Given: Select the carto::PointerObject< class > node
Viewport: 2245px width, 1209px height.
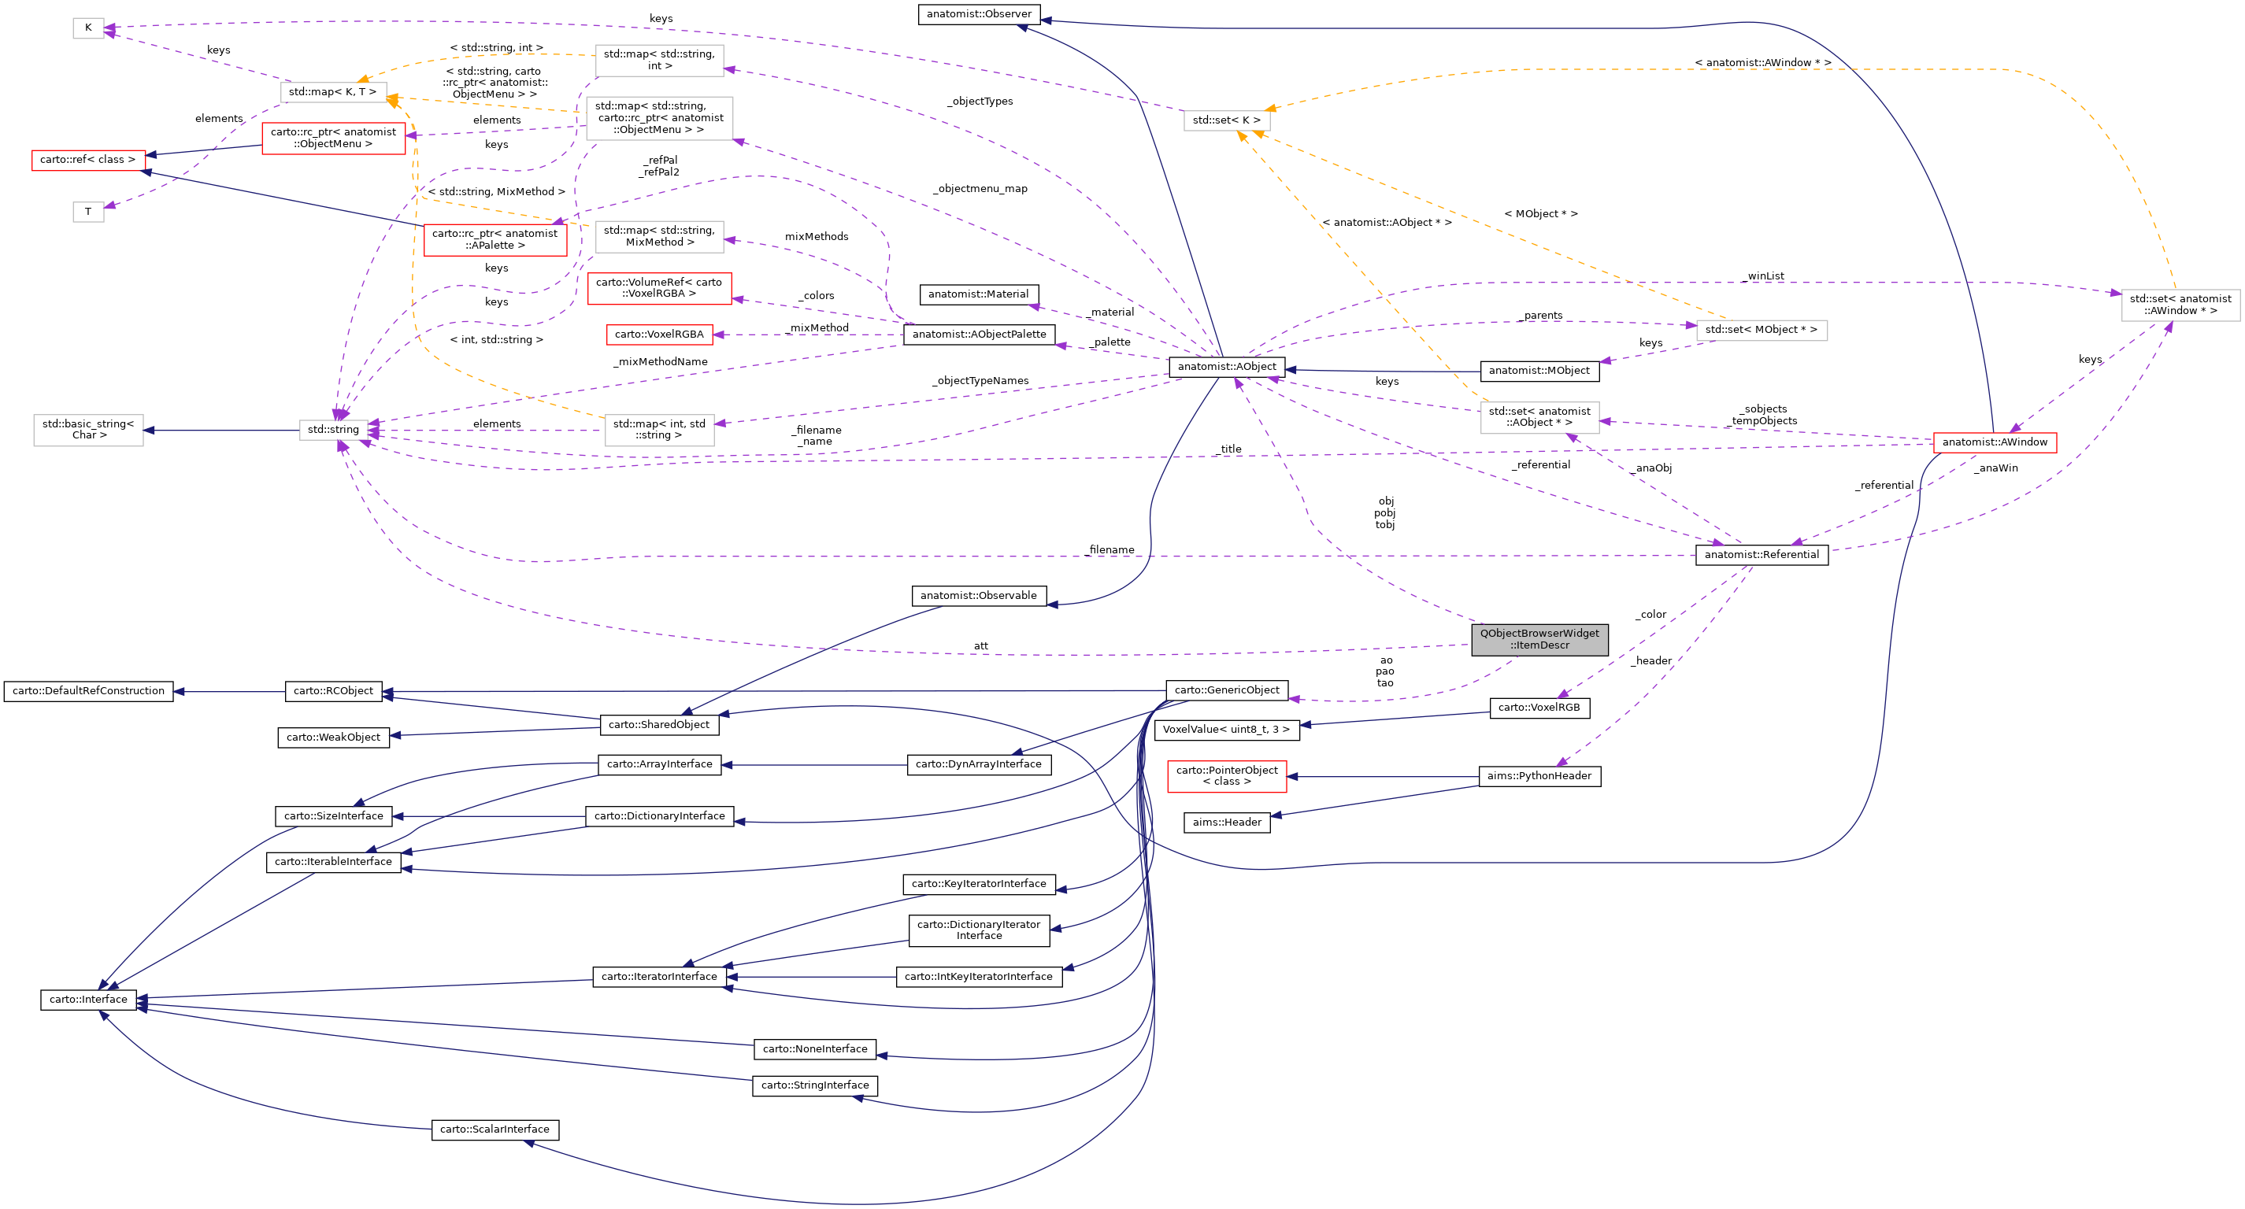Looking at the screenshot, I should tap(1226, 776).
